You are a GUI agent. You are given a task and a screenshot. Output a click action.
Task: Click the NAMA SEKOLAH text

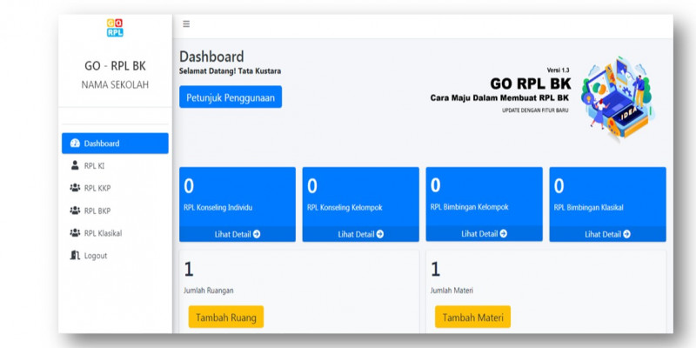pyautogui.click(x=115, y=84)
